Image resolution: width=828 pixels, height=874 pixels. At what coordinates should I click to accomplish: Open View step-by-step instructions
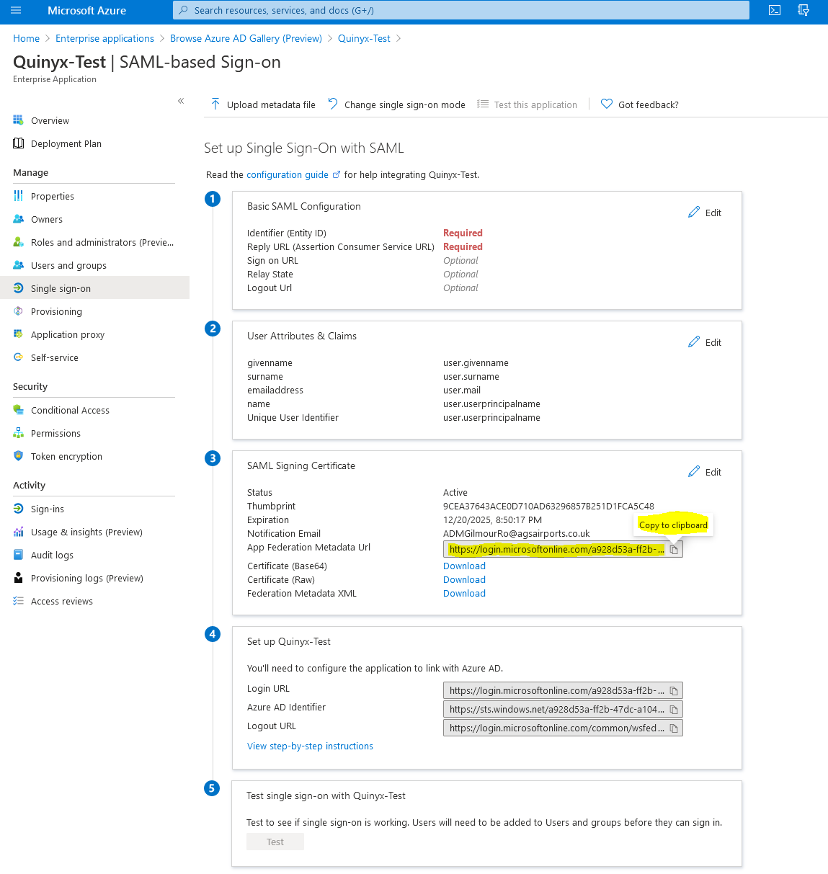(310, 746)
